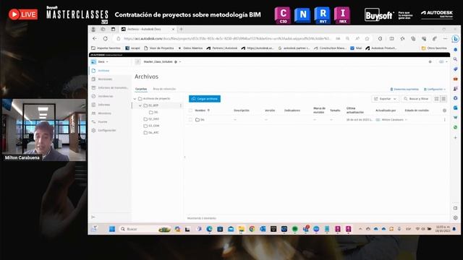
Task: Switch to the Área de retención tab
Action: click(164, 89)
